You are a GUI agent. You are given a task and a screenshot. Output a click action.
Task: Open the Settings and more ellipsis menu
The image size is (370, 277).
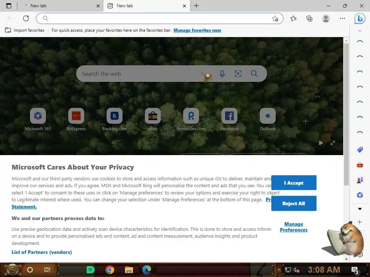343,18
